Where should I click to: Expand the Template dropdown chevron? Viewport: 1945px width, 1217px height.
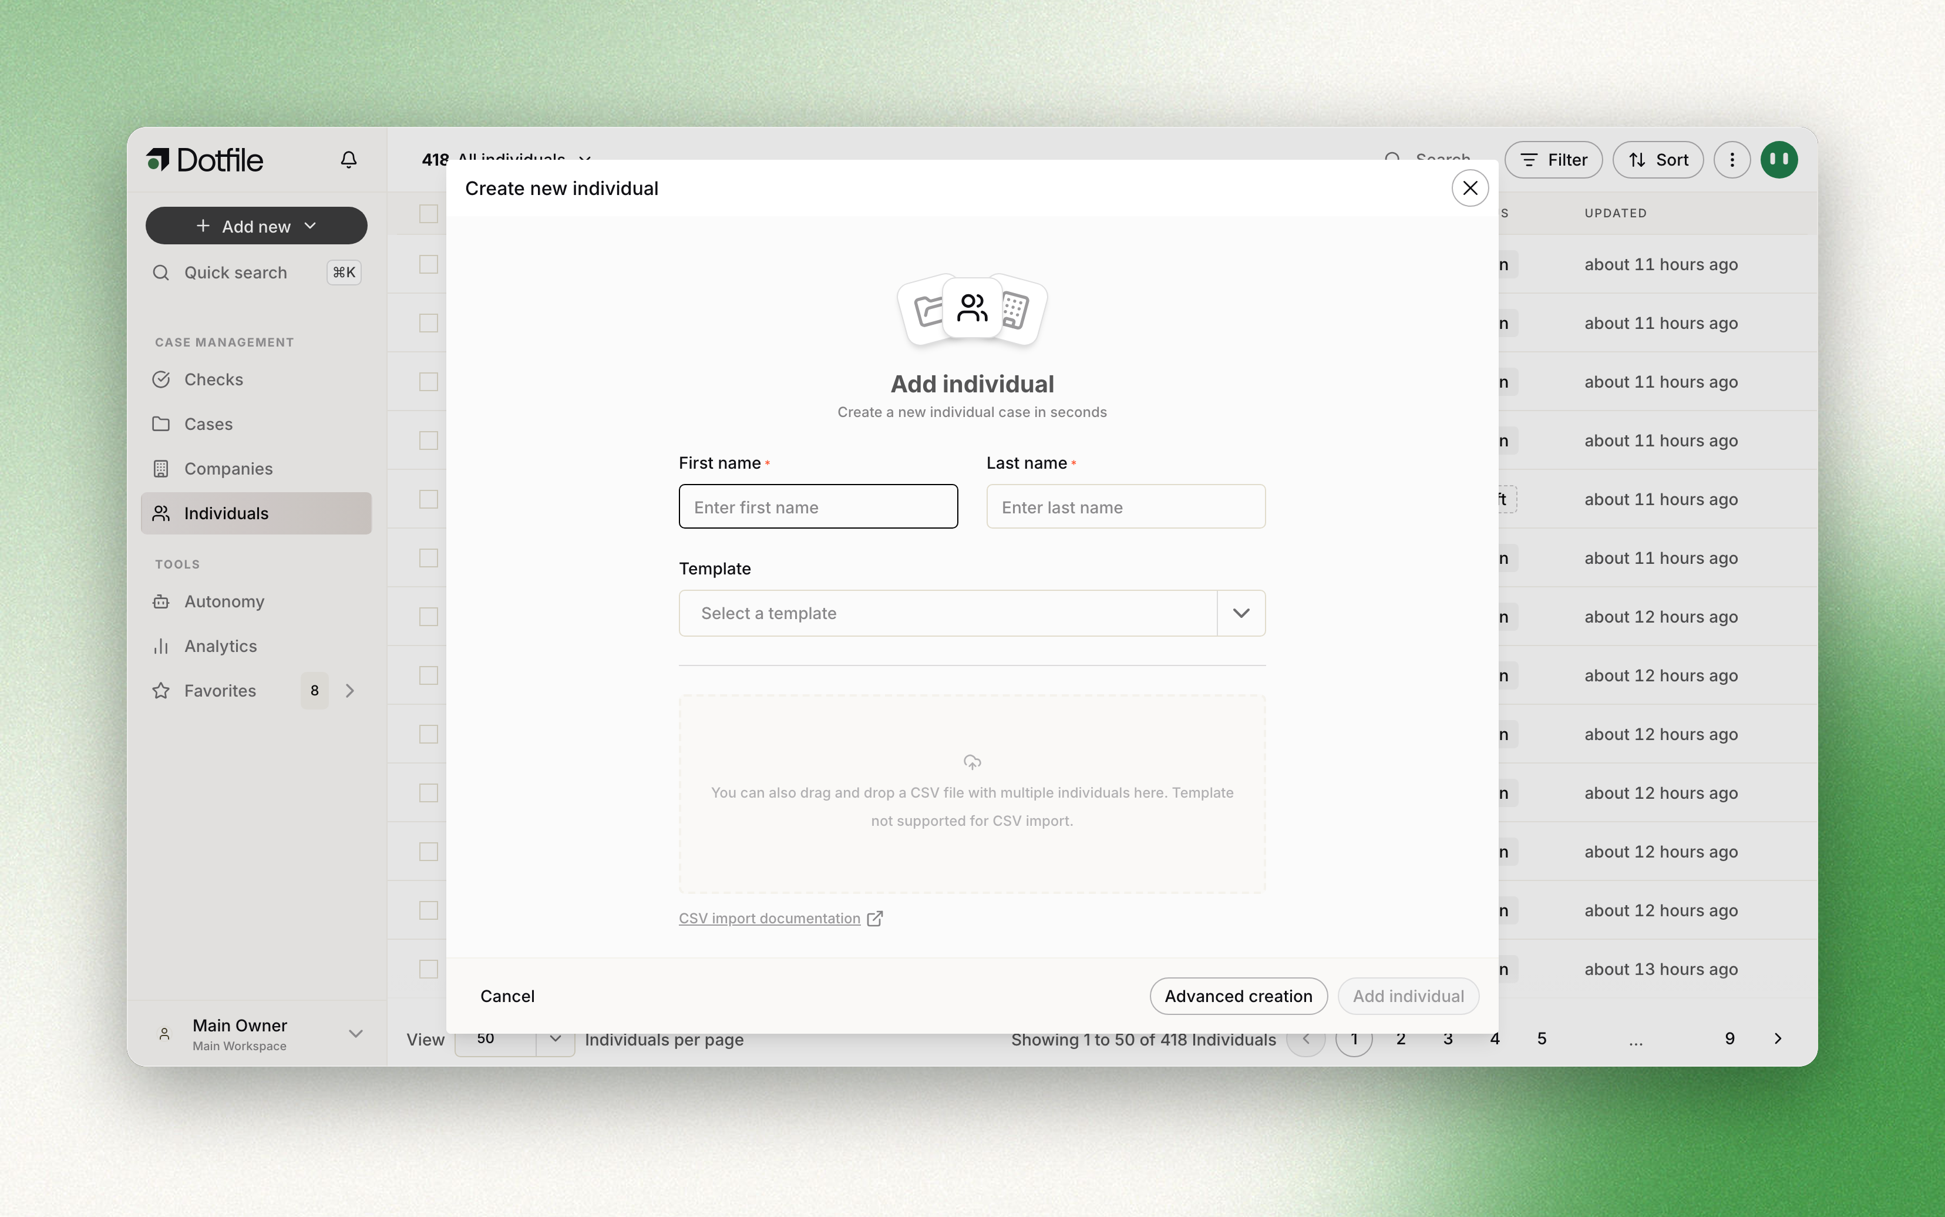[1241, 613]
